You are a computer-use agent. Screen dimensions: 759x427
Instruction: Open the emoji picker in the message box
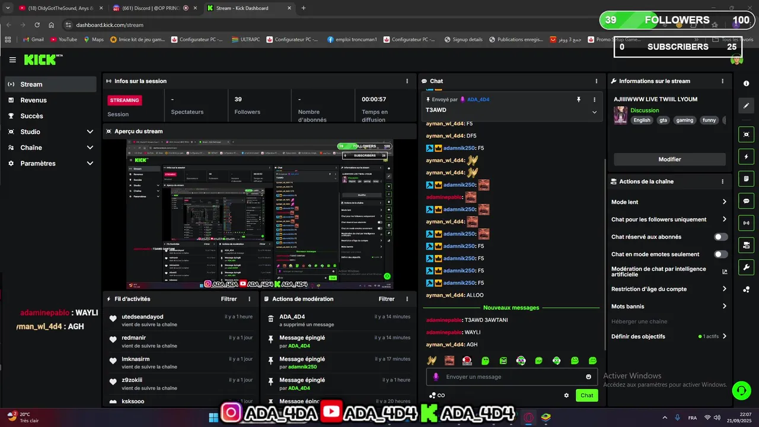(588, 377)
